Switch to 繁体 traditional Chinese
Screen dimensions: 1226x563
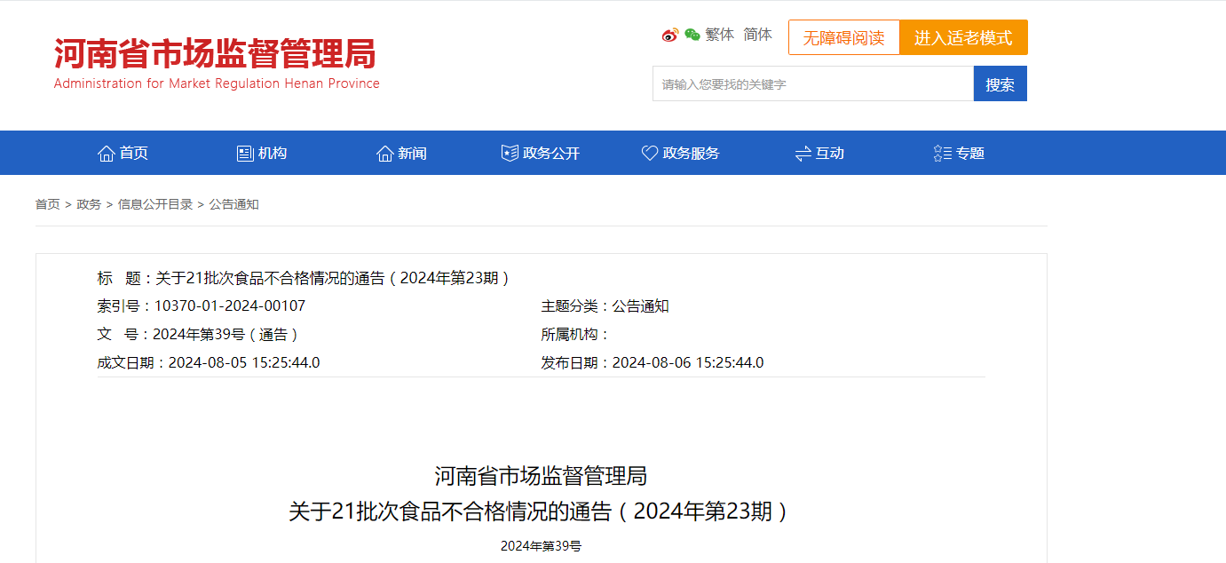[720, 35]
